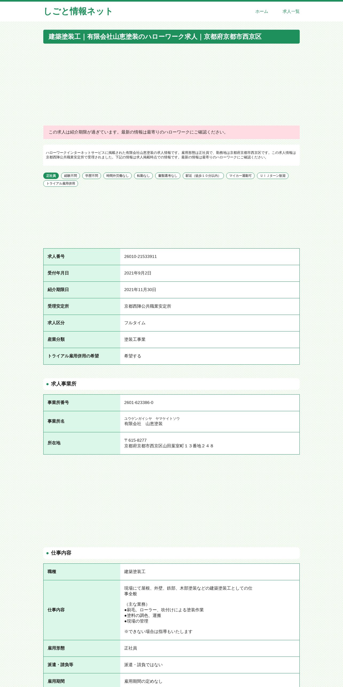The width and height of the screenshot is (343, 687).
Task: Click the 刷毛、ローラー、吹付け bullet line
Action: pyautogui.click(x=164, y=610)
